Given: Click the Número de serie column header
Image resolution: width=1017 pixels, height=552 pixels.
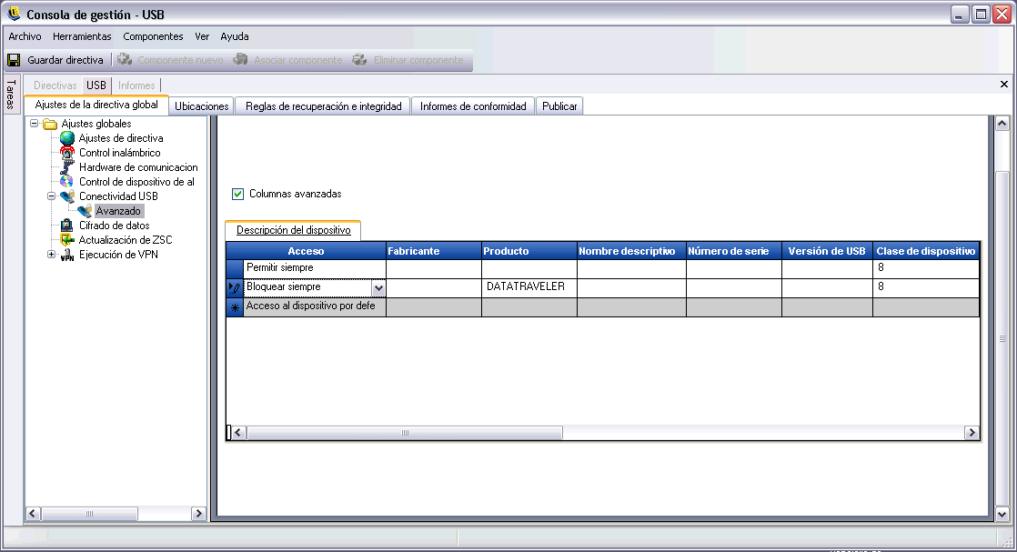Looking at the screenshot, I should click(733, 251).
